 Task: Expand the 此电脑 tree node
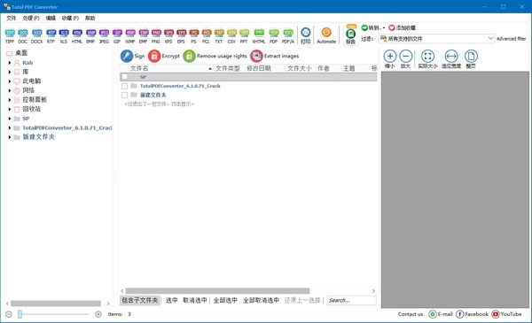coord(10,81)
